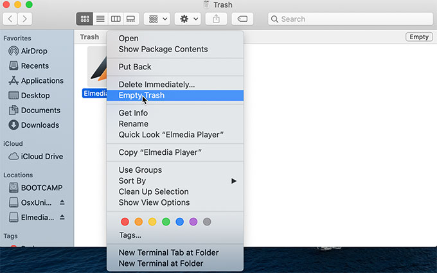Viewport: 437px width, 273px height.
Task: Open the Action gear dropdown menu
Action: [188, 19]
